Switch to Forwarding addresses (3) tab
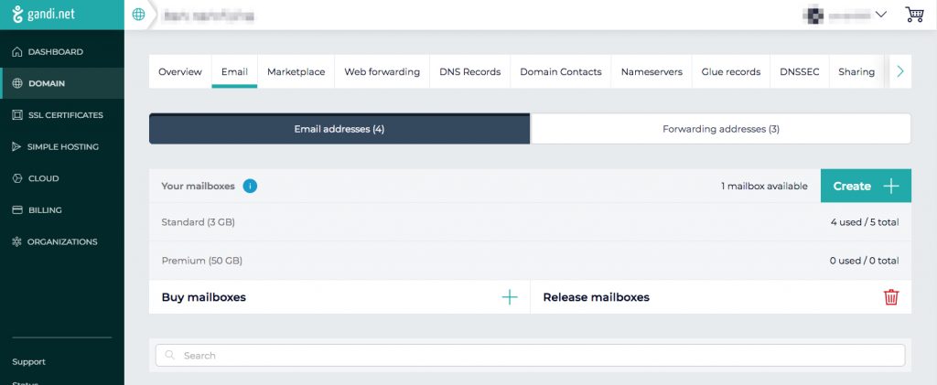Viewport: 937px width, 385px height. [720, 129]
